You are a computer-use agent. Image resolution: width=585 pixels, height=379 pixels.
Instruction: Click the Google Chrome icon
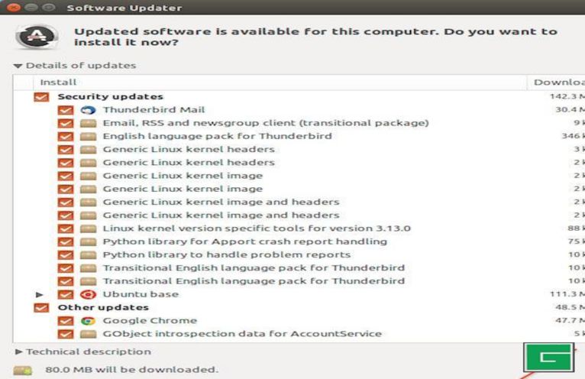pyautogui.click(x=88, y=321)
